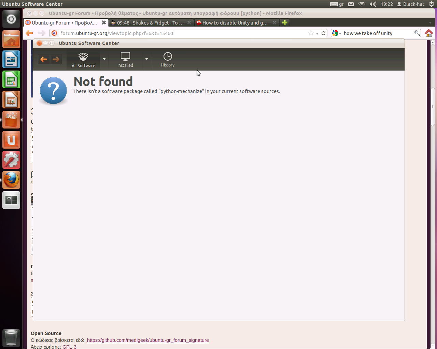Open the search engine selector dropdown
The width and height of the screenshot is (437, 349).
pos(337,33)
